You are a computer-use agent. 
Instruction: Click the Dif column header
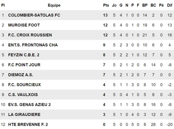[x=169, y=5]
